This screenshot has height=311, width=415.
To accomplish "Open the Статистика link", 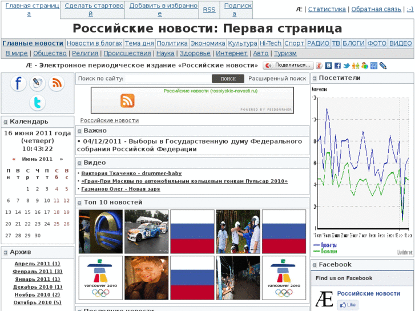I will pos(327,9).
